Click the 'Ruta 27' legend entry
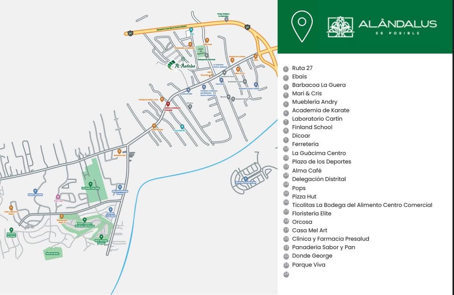This screenshot has width=454, height=295. point(302,68)
